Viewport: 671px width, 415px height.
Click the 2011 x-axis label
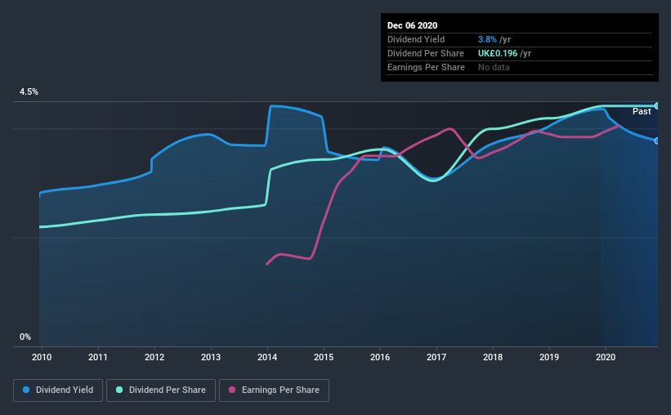[x=98, y=357]
